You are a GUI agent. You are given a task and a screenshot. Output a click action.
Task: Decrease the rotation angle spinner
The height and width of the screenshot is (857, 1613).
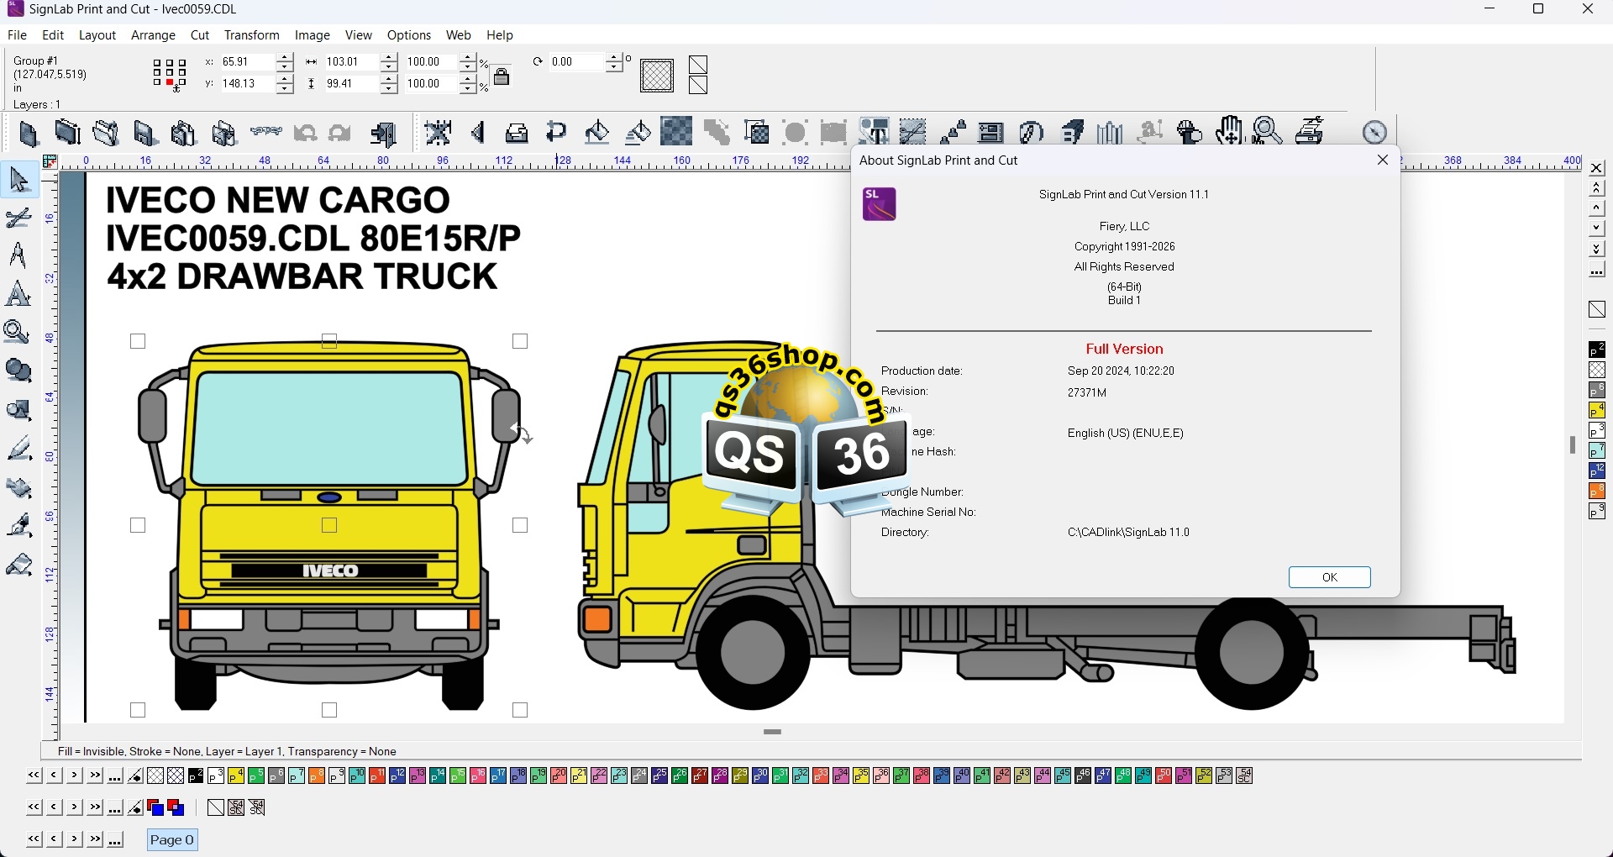(x=615, y=67)
